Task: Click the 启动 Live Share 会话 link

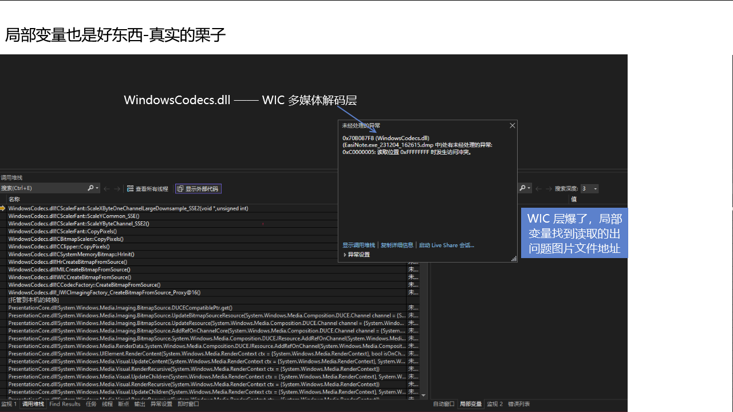Action: click(x=446, y=245)
